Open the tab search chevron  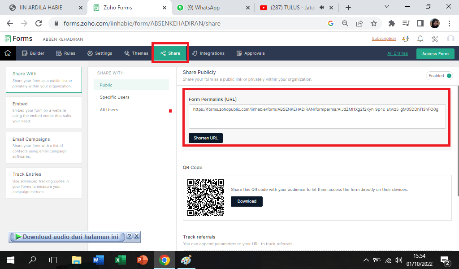click(387, 6)
